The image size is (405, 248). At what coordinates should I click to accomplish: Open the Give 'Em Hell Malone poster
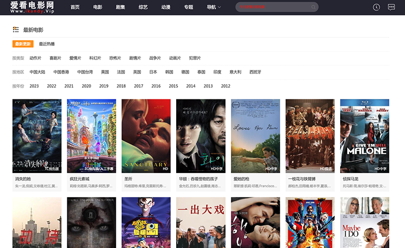(x=364, y=136)
